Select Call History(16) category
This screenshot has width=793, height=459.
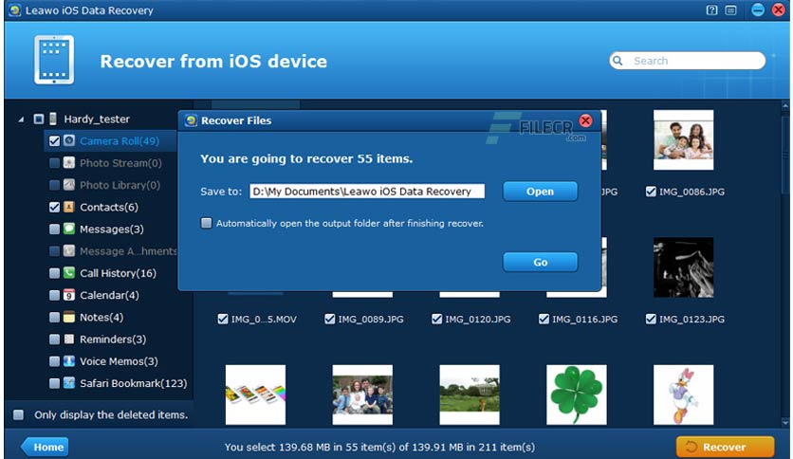(x=118, y=273)
